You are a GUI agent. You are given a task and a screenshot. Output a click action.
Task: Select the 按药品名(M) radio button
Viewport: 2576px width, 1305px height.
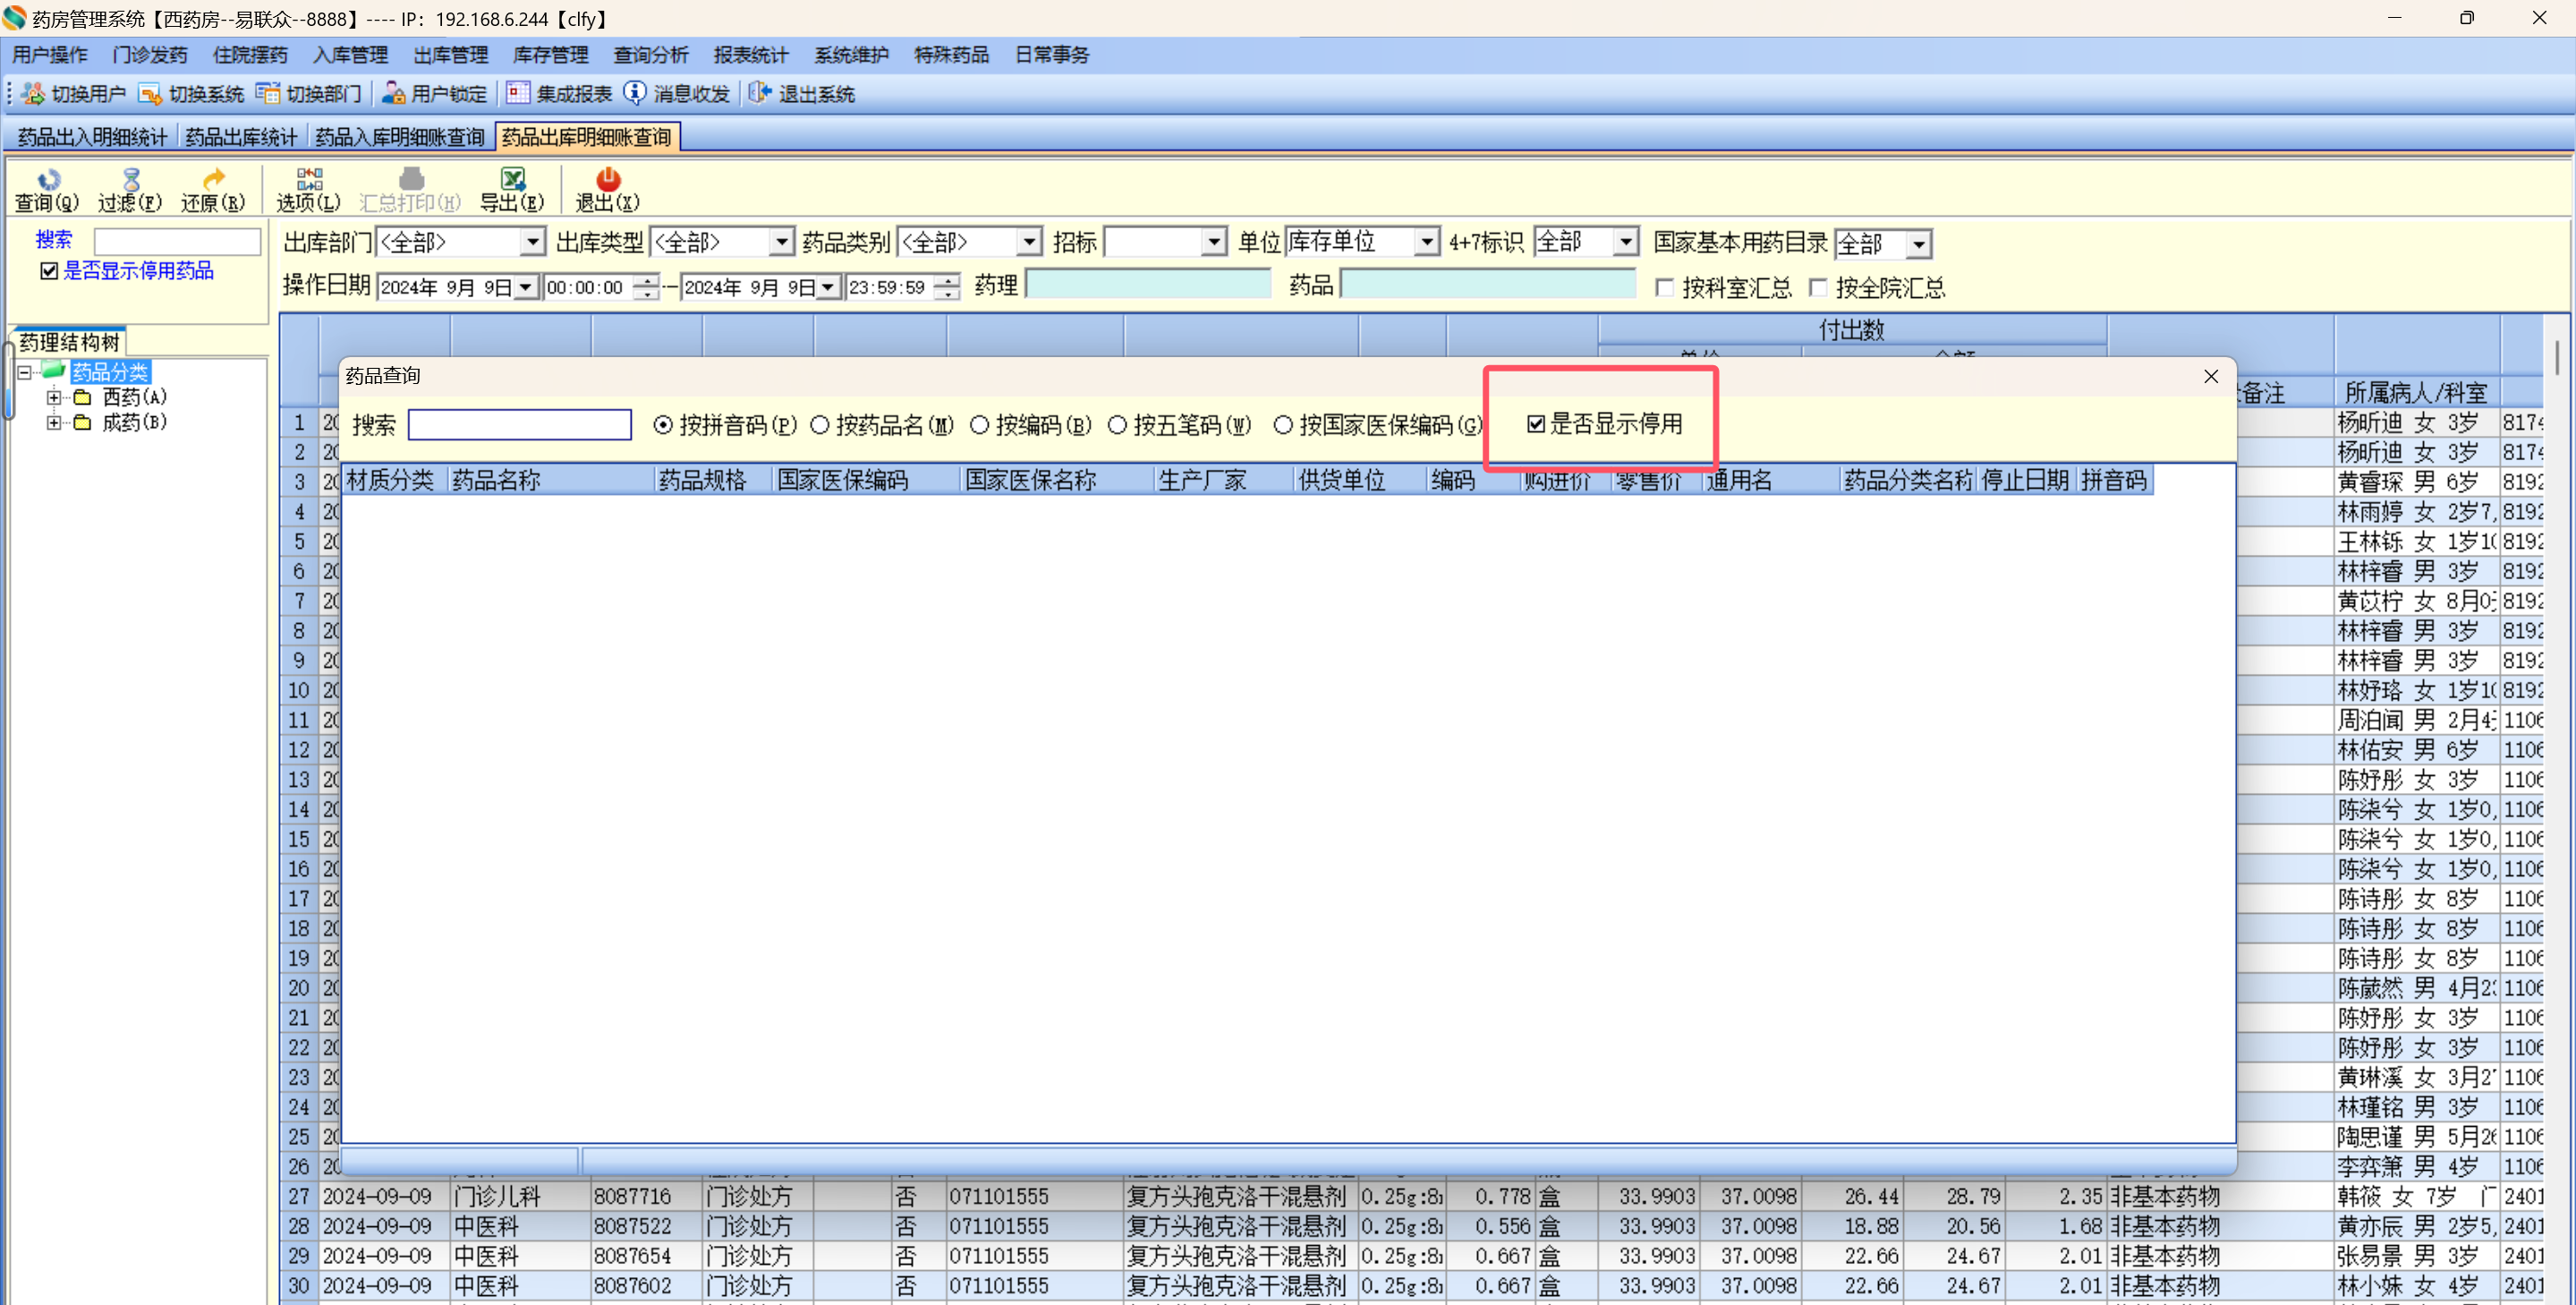[x=820, y=426]
